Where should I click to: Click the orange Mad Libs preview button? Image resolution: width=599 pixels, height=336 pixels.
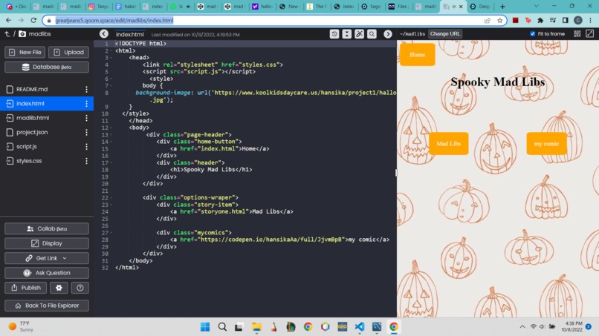pyautogui.click(x=449, y=143)
